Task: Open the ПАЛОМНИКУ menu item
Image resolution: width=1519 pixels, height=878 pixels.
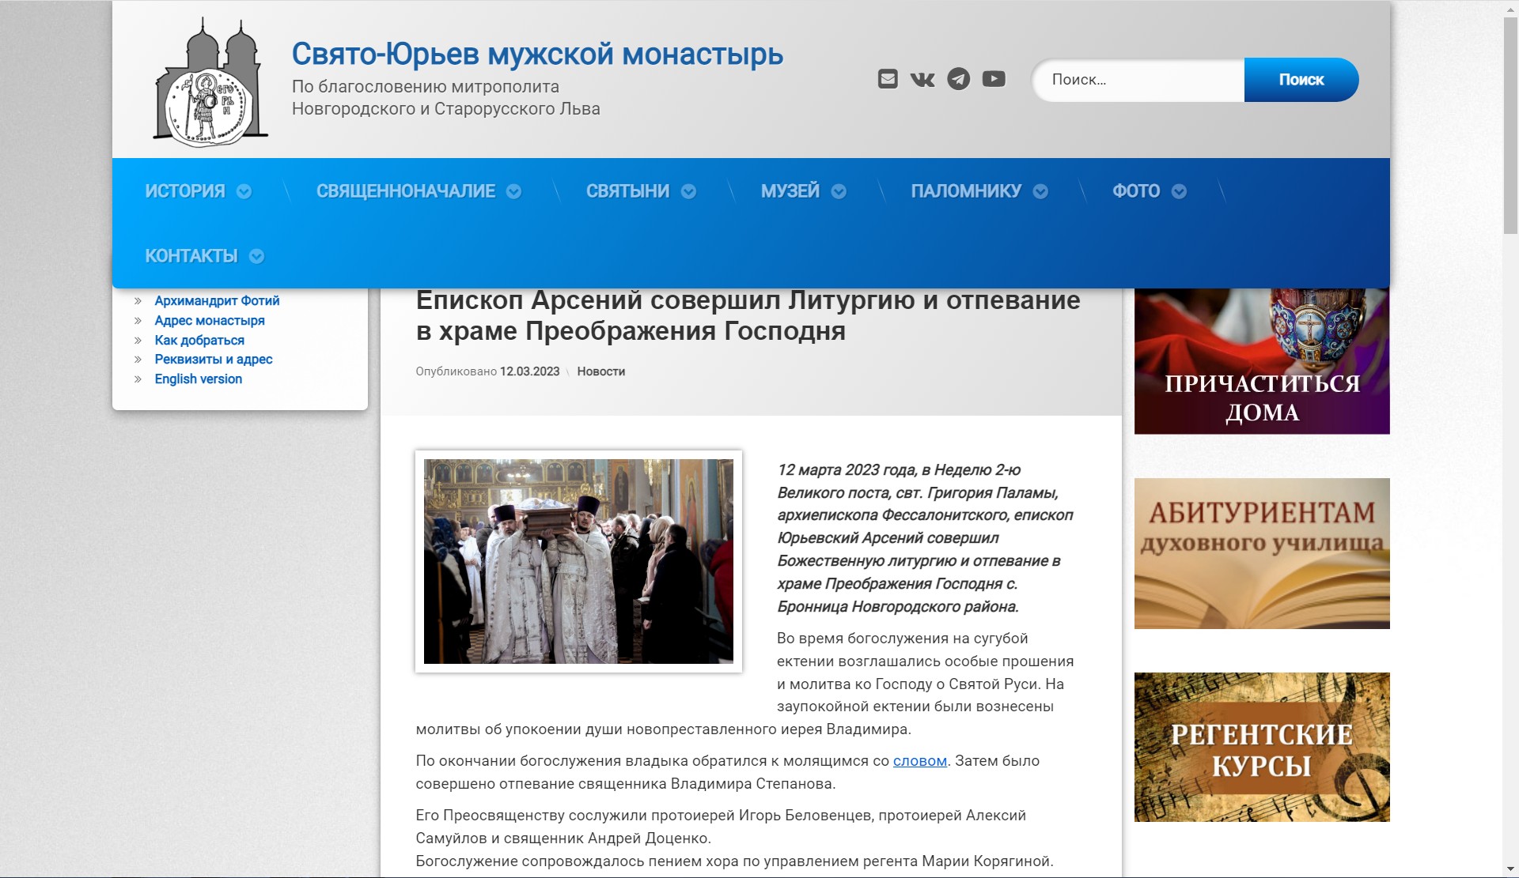Action: pos(966,191)
